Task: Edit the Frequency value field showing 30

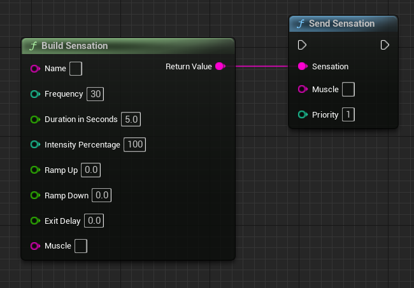Action: tap(96, 94)
